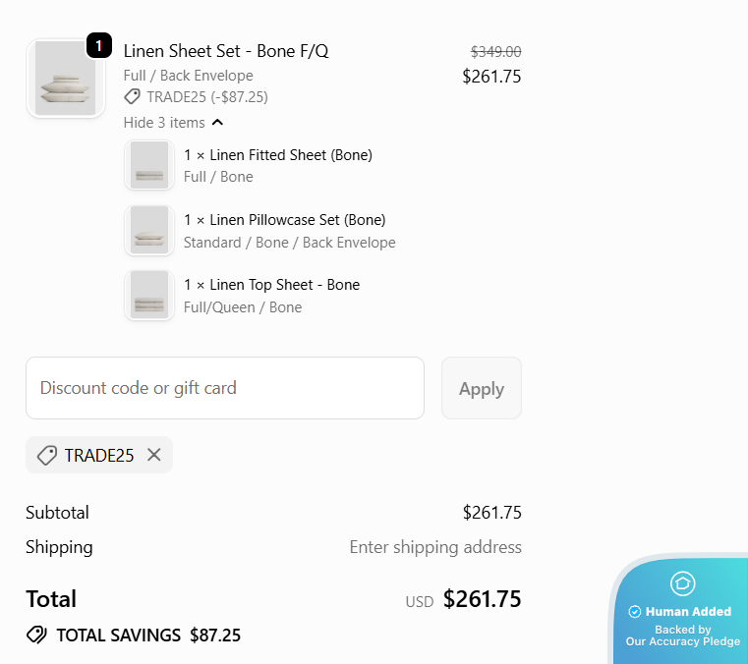Screen dimensions: 748x664
Task: Open the Our Accuracy Pledge text
Action: tap(682, 641)
